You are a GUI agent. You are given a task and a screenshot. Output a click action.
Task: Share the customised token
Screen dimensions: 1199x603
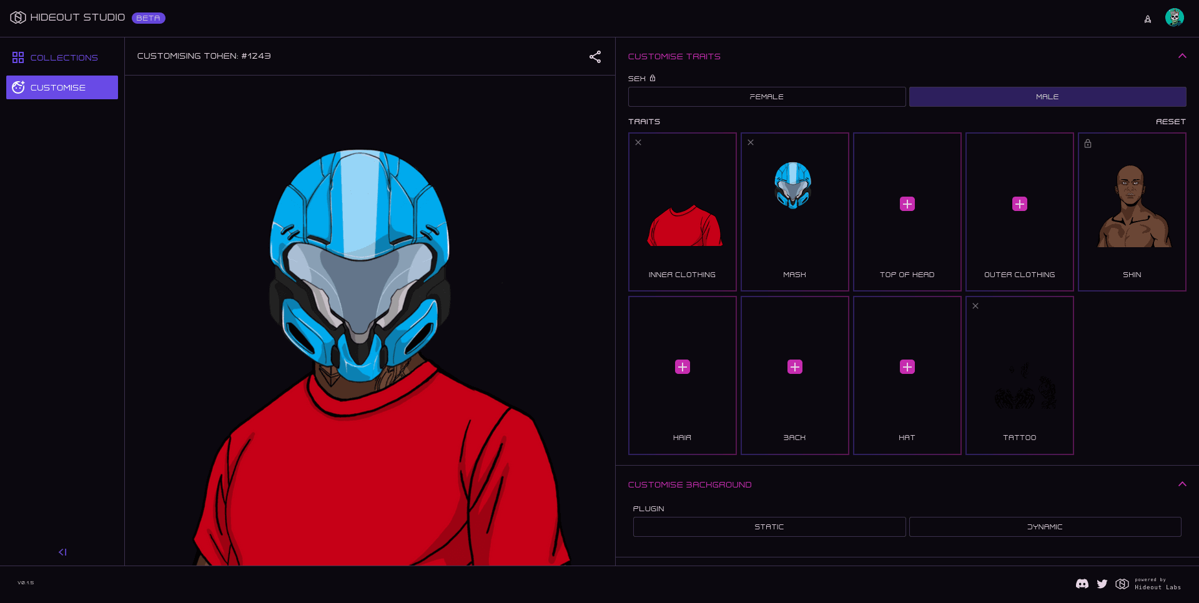pyautogui.click(x=595, y=56)
